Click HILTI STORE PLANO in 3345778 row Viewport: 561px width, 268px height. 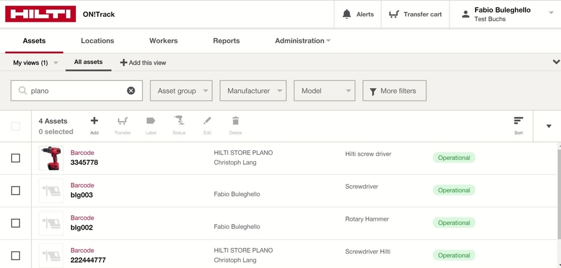[243, 153]
